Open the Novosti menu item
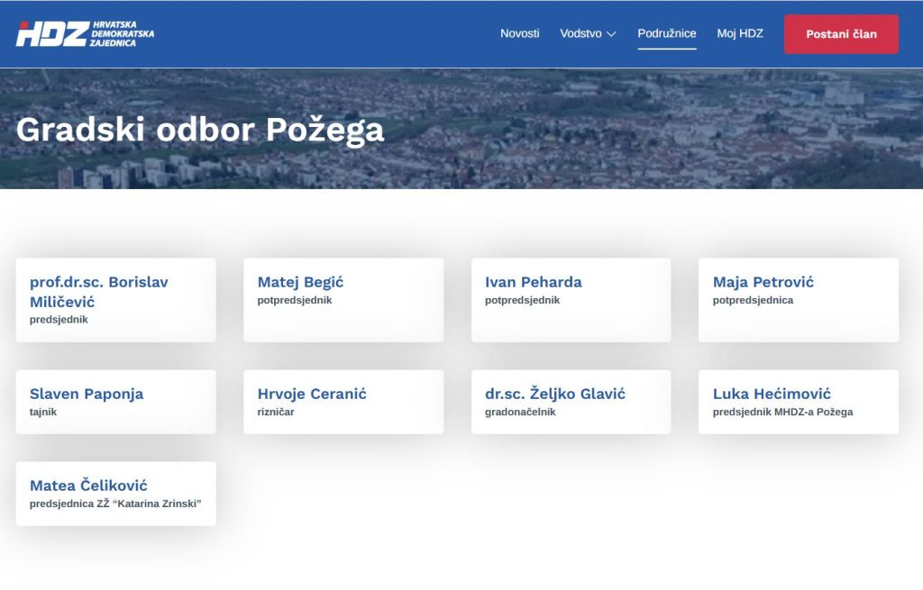Image resolution: width=923 pixels, height=590 pixels. (520, 33)
